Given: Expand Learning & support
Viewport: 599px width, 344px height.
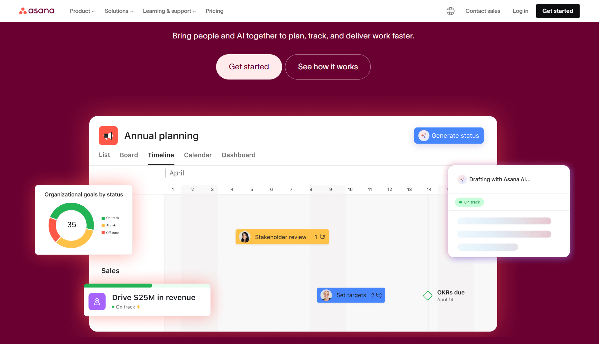Looking at the screenshot, I should [x=169, y=11].
